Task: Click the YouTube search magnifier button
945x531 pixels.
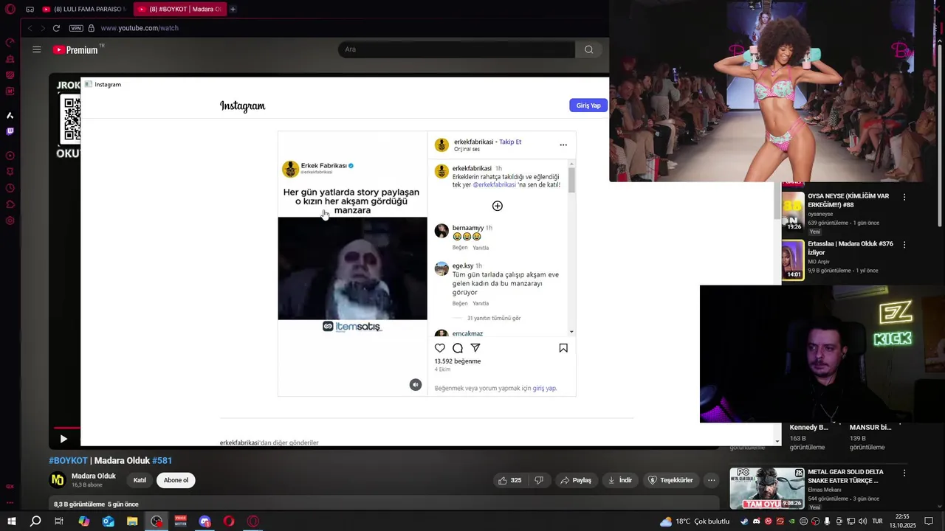Action: [588, 49]
